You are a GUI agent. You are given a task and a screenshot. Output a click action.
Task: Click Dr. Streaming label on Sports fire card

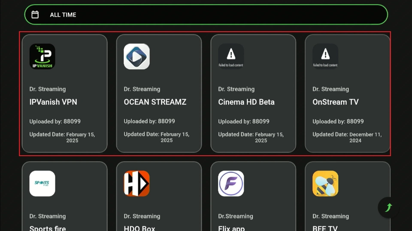click(48, 216)
